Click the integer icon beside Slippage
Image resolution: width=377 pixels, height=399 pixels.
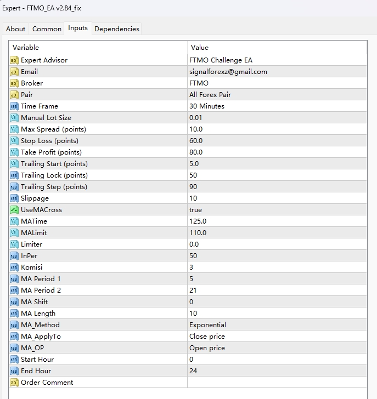click(14, 198)
